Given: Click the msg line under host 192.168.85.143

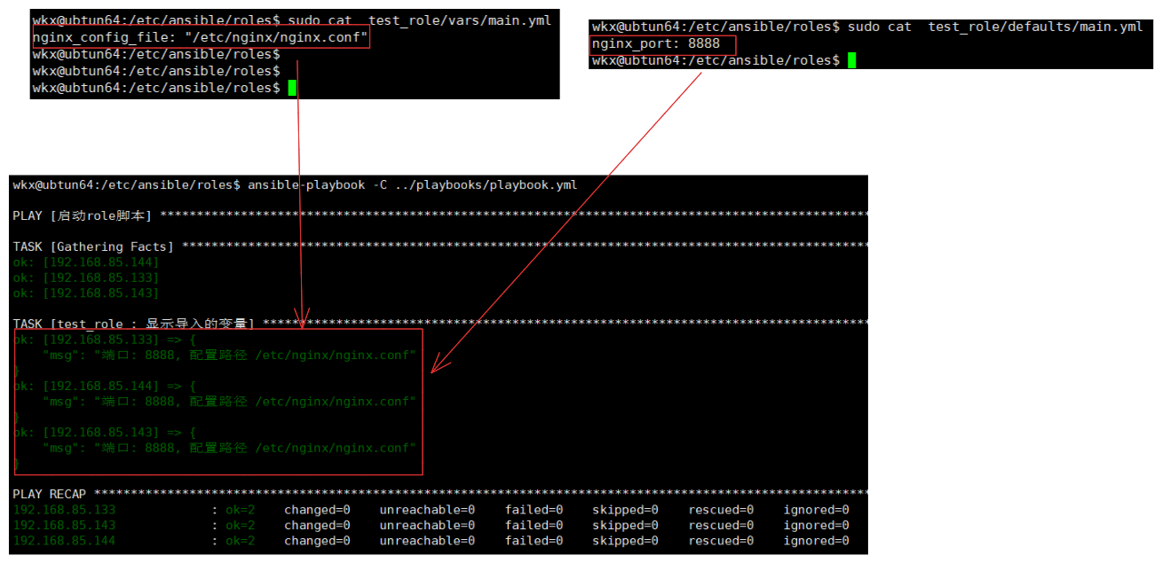Looking at the screenshot, I should point(229,448).
